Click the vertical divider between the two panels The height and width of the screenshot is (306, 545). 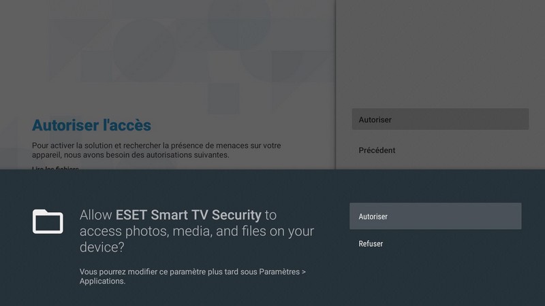click(x=337, y=82)
